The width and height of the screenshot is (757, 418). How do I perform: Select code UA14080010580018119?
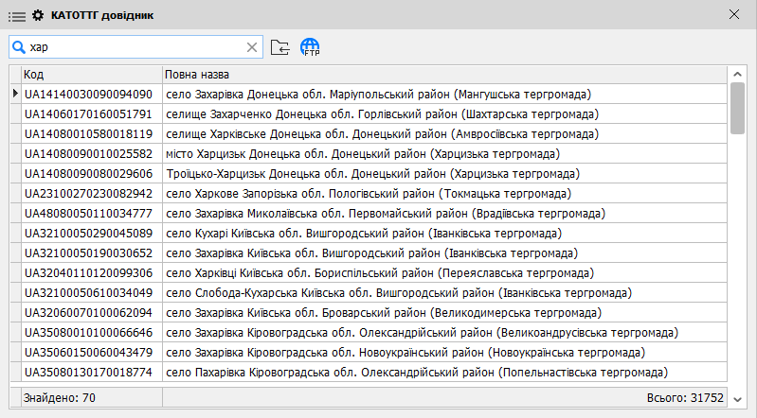point(88,134)
